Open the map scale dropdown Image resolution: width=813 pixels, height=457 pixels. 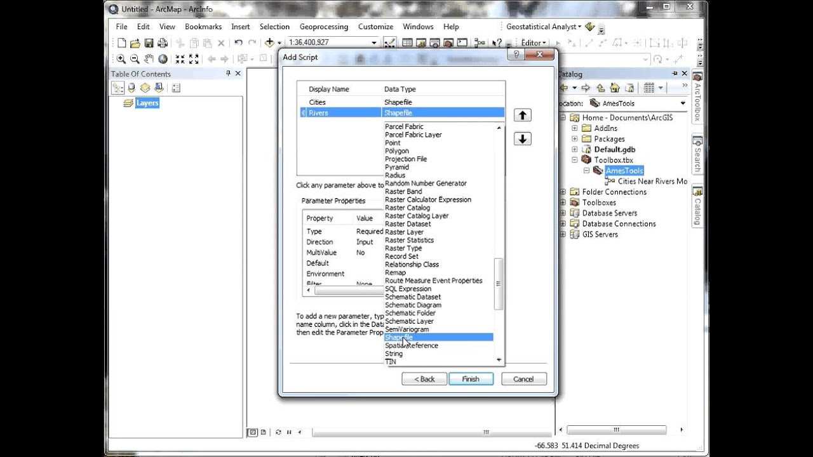point(374,43)
